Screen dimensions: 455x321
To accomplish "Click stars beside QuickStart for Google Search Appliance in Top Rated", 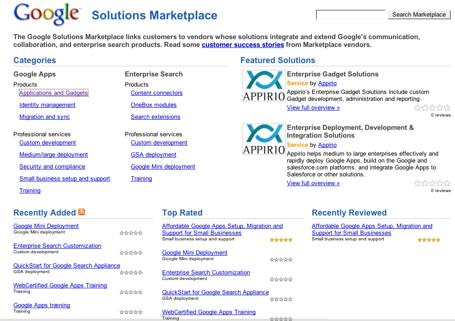I will click(281, 299).
